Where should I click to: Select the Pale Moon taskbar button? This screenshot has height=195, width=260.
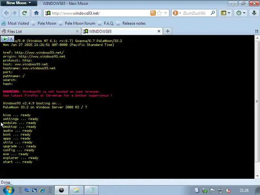[61, 190]
